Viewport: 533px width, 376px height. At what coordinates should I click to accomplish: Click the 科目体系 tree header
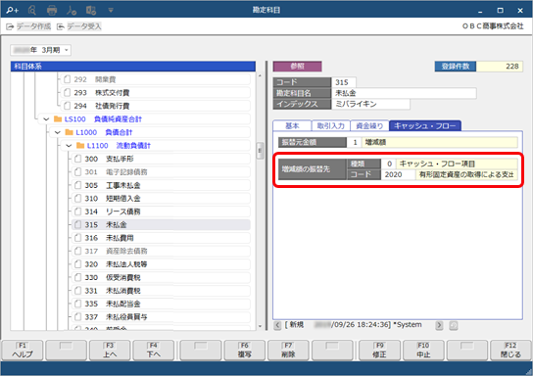[x=133, y=67]
